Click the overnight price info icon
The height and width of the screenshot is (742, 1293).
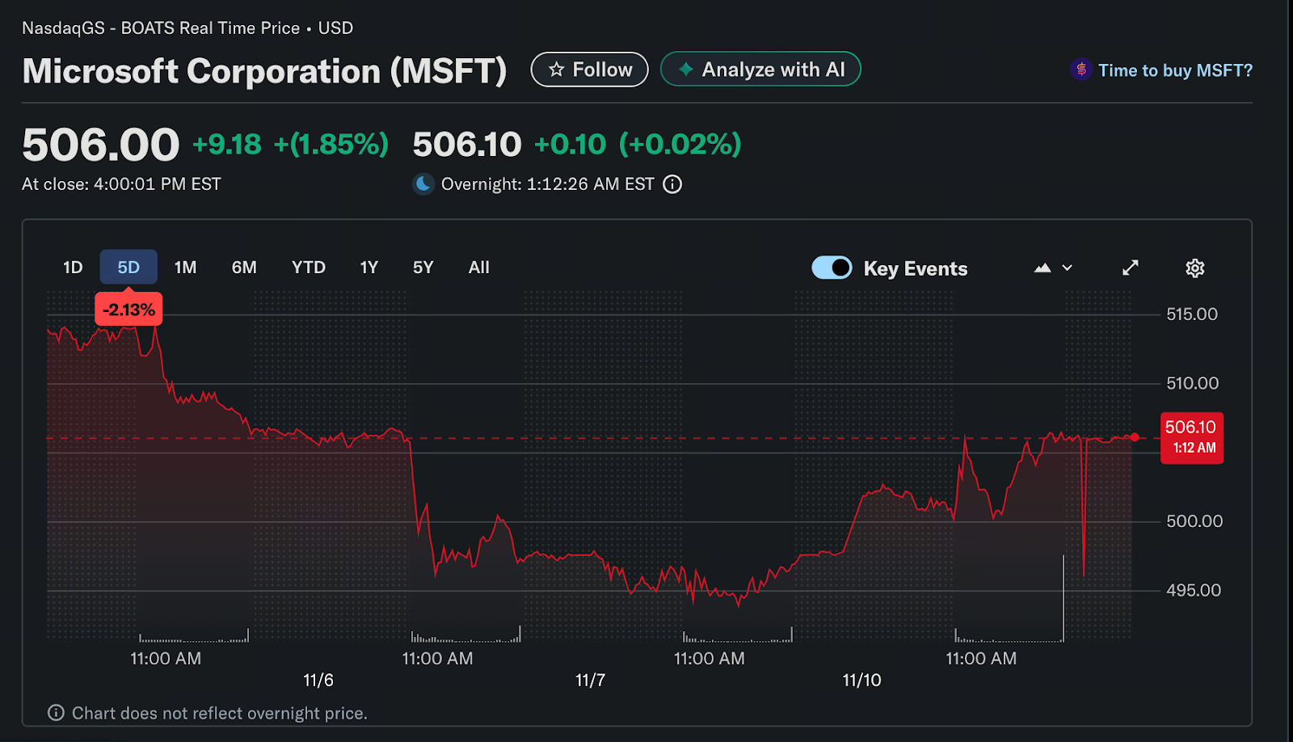[672, 184]
